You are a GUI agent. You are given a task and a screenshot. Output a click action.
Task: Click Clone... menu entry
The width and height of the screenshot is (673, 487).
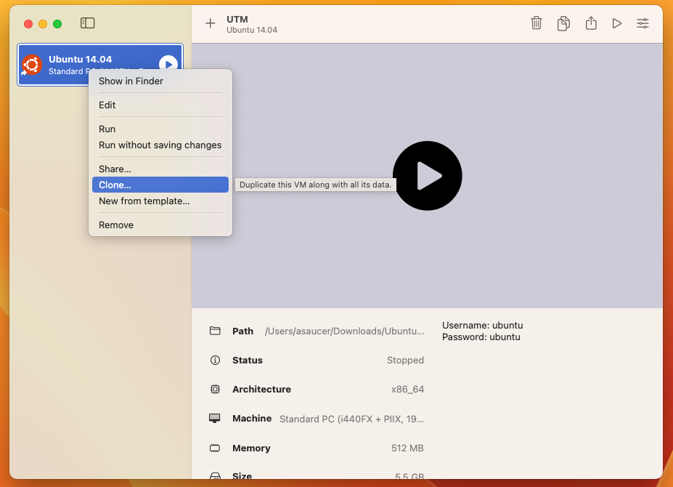[115, 185]
